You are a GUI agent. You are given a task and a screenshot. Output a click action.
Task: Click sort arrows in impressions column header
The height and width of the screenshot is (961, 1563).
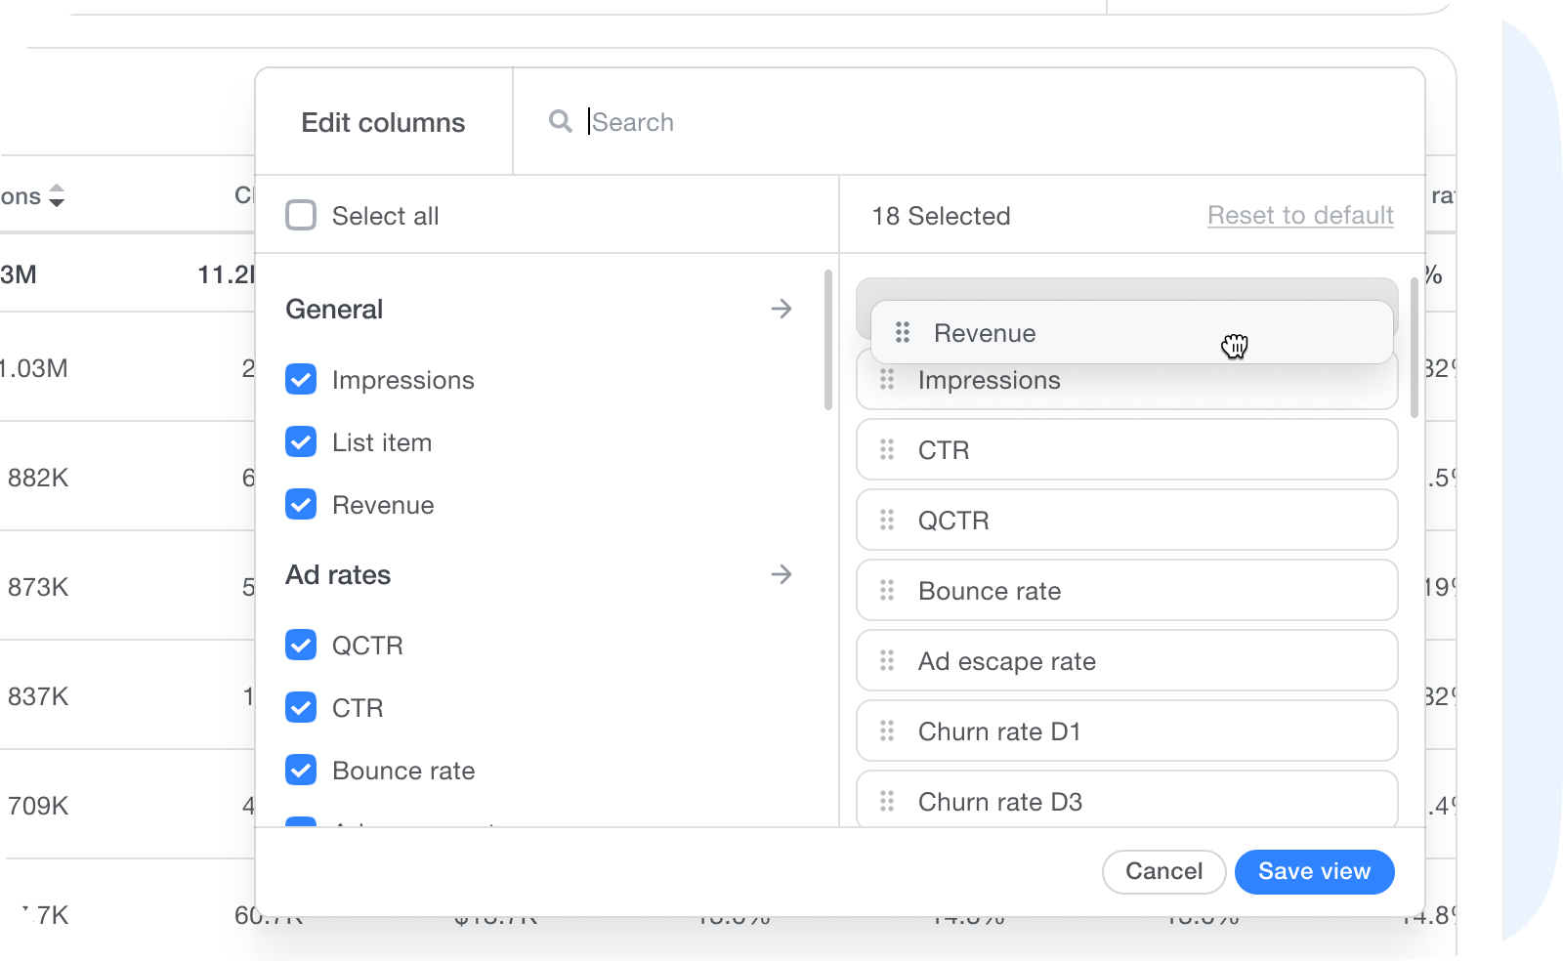point(57,196)
